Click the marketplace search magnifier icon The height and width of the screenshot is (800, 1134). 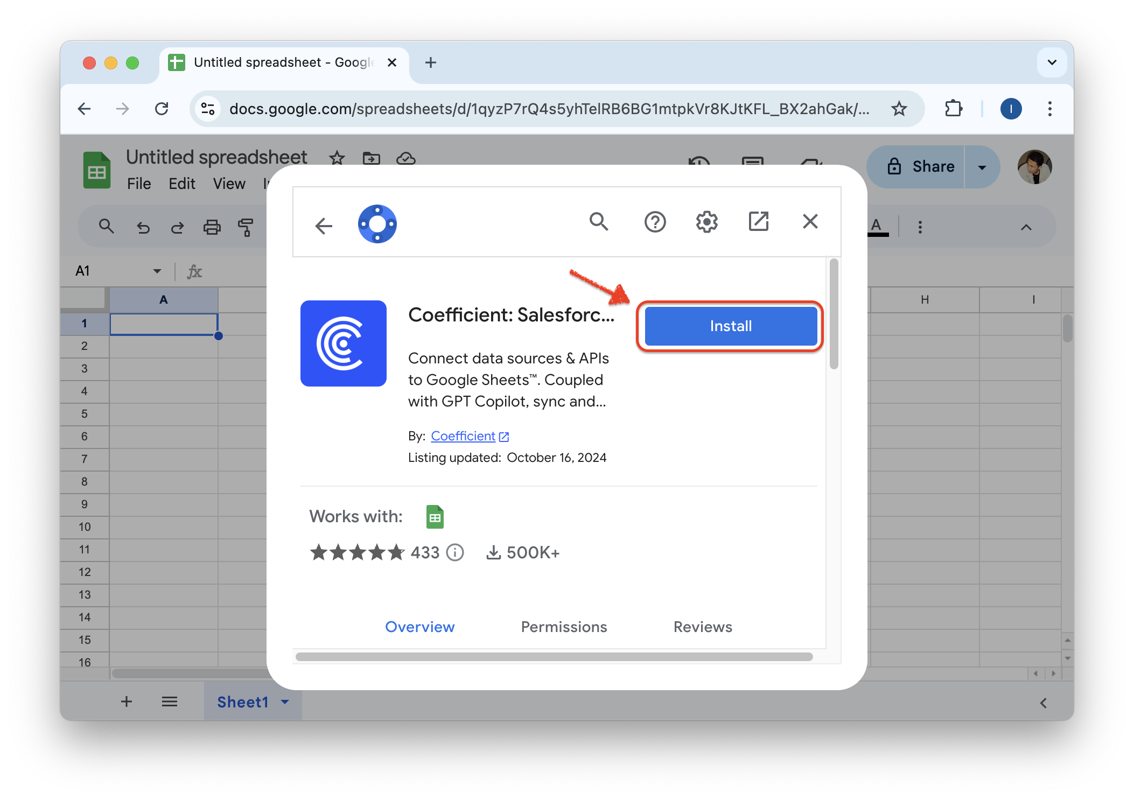[x=599, y=221]
